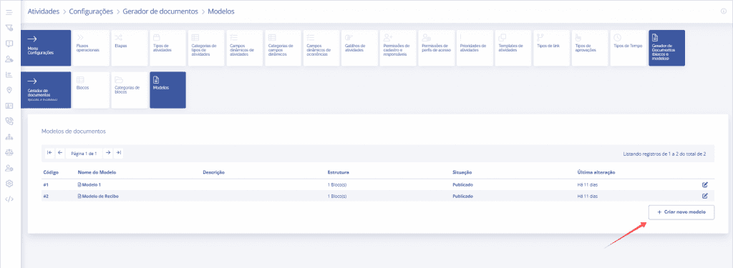This screenshot has height=268, width=733.
Task: Click the #2 code cell
Action: click(46, 196)
